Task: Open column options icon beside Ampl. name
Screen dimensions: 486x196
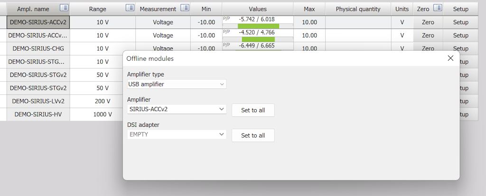Action: [64, 8]
